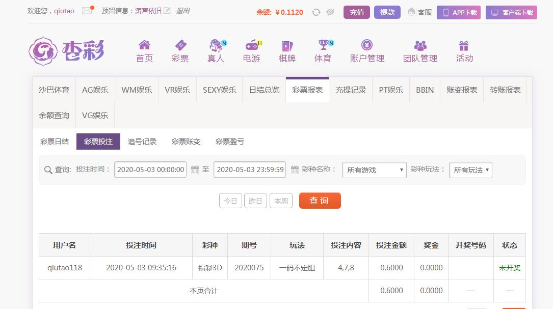This screenshot has width=553, height=309.
Task: Click the balance amount ¥0.1120
Action: pyautogui.click(x=289, y=12)
